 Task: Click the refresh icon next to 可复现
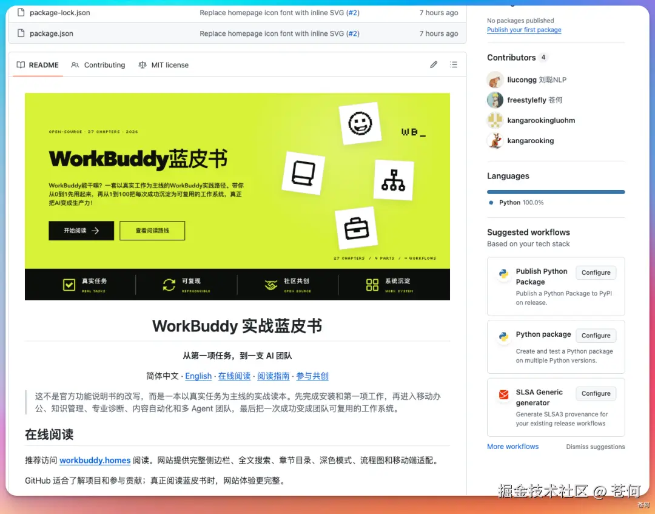point(169,285)
